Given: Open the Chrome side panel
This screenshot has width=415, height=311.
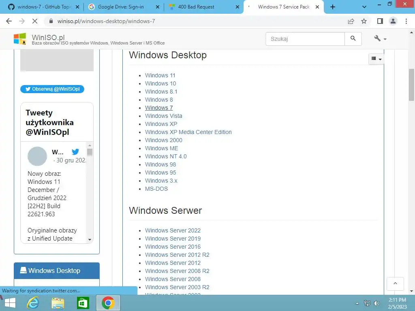Looking at the screenshot, I should 380,21.
